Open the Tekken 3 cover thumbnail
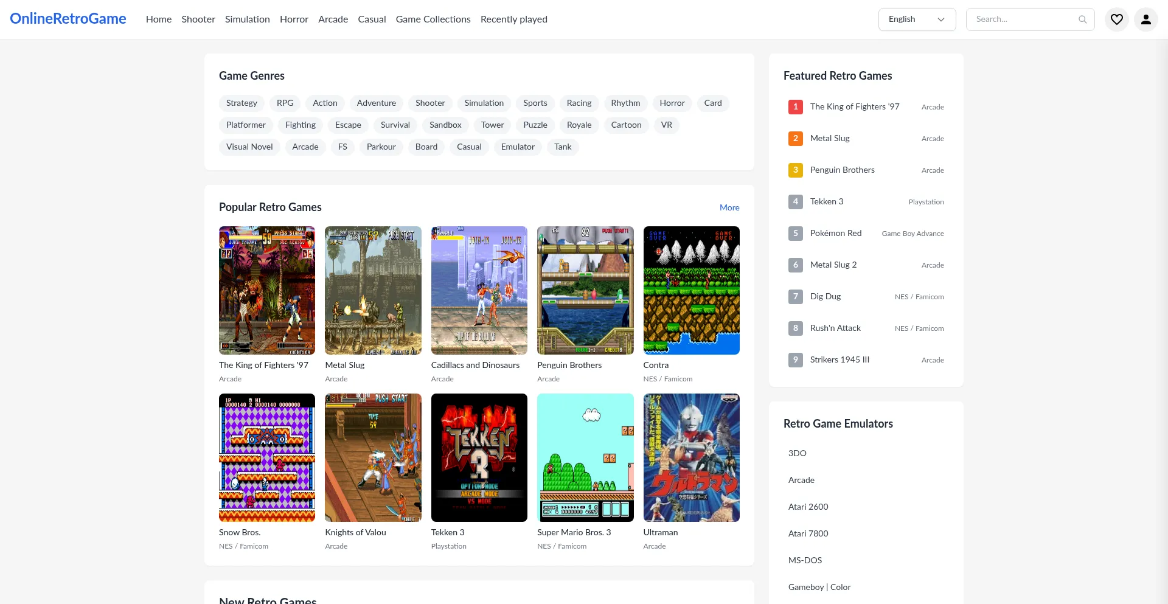The width and height of the screenshot is (1168, 604). pos(479,458)
